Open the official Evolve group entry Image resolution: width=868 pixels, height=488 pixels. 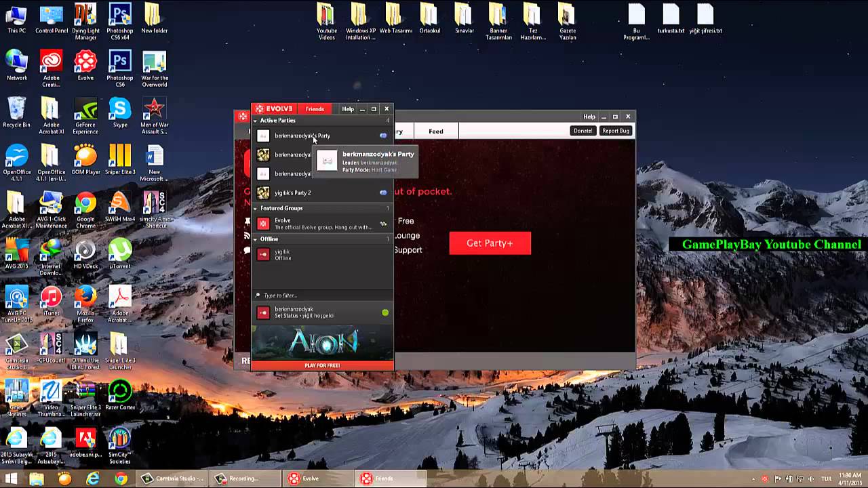click(x=322, y=224)
